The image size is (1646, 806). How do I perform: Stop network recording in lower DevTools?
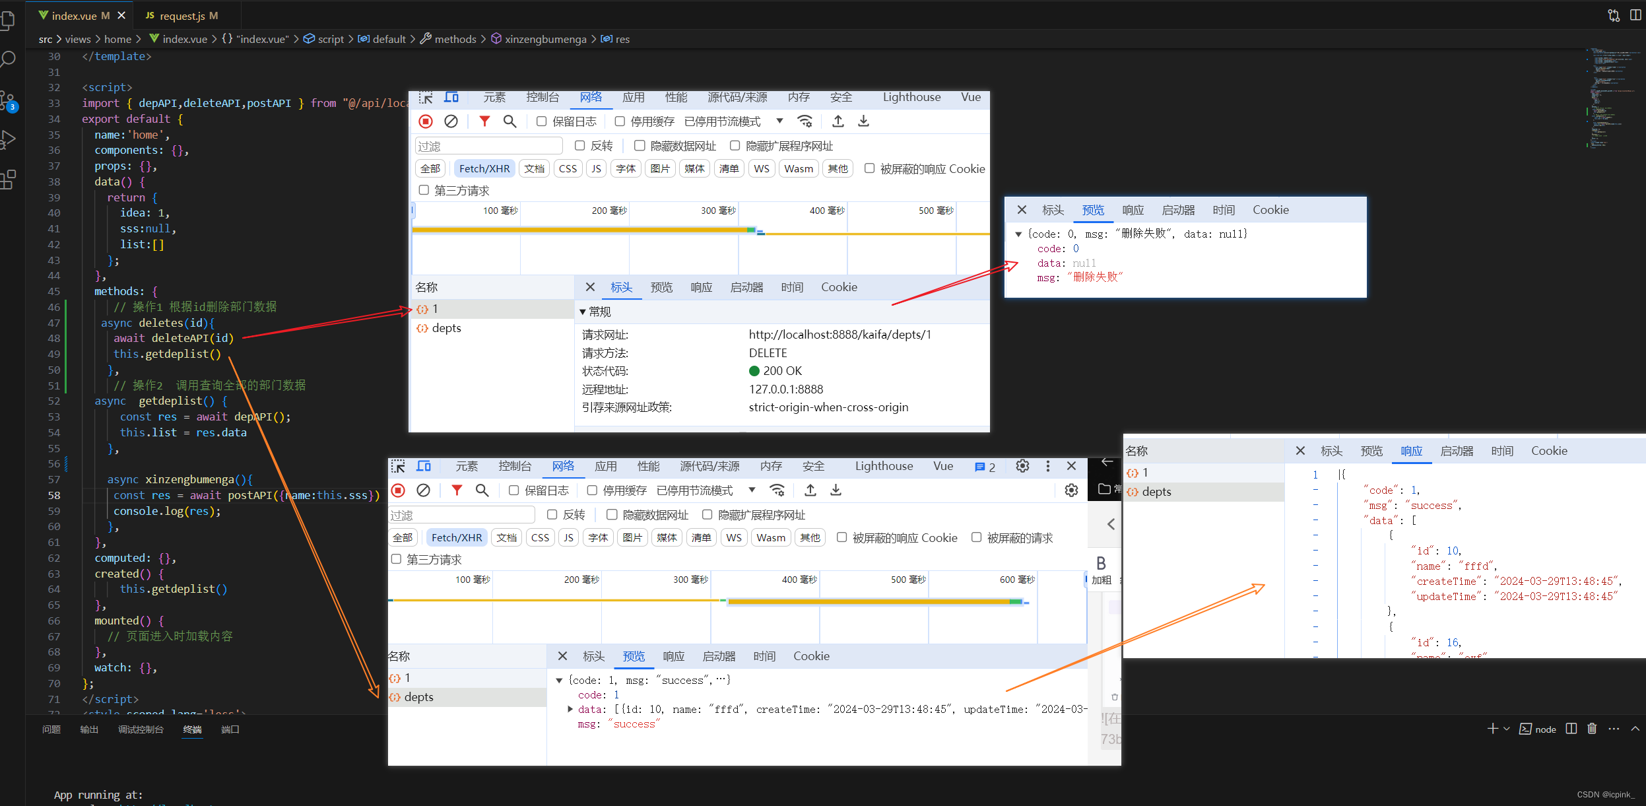398,490
